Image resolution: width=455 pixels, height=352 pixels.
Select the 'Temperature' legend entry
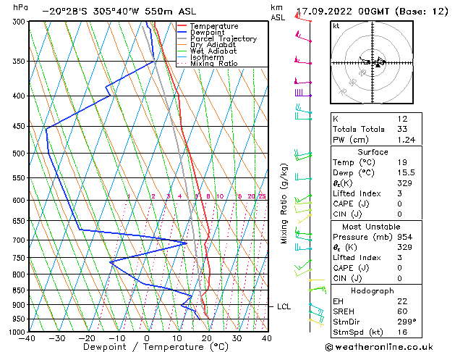pyautogui.click(x=214, y=26)
